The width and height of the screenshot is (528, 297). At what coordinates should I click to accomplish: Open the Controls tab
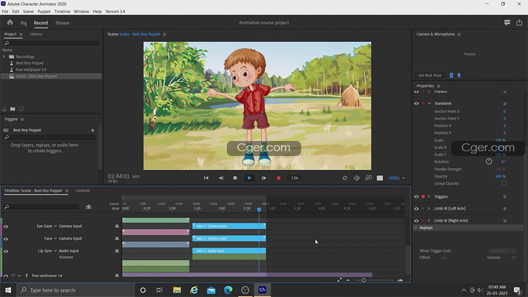83,191
